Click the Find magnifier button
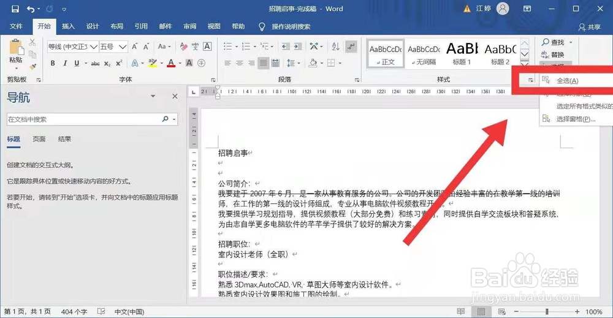 tap(553, 42)
